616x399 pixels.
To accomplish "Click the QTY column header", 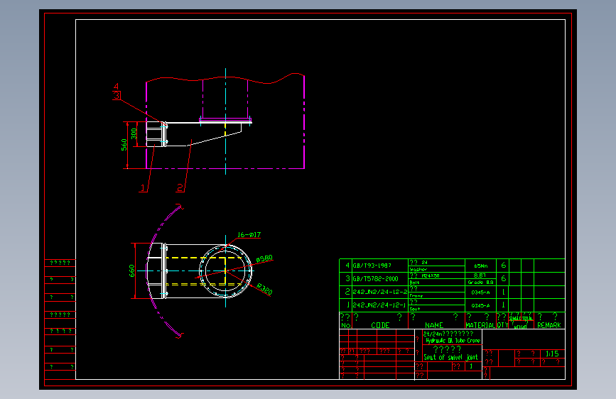I will (x=502, y=325).
